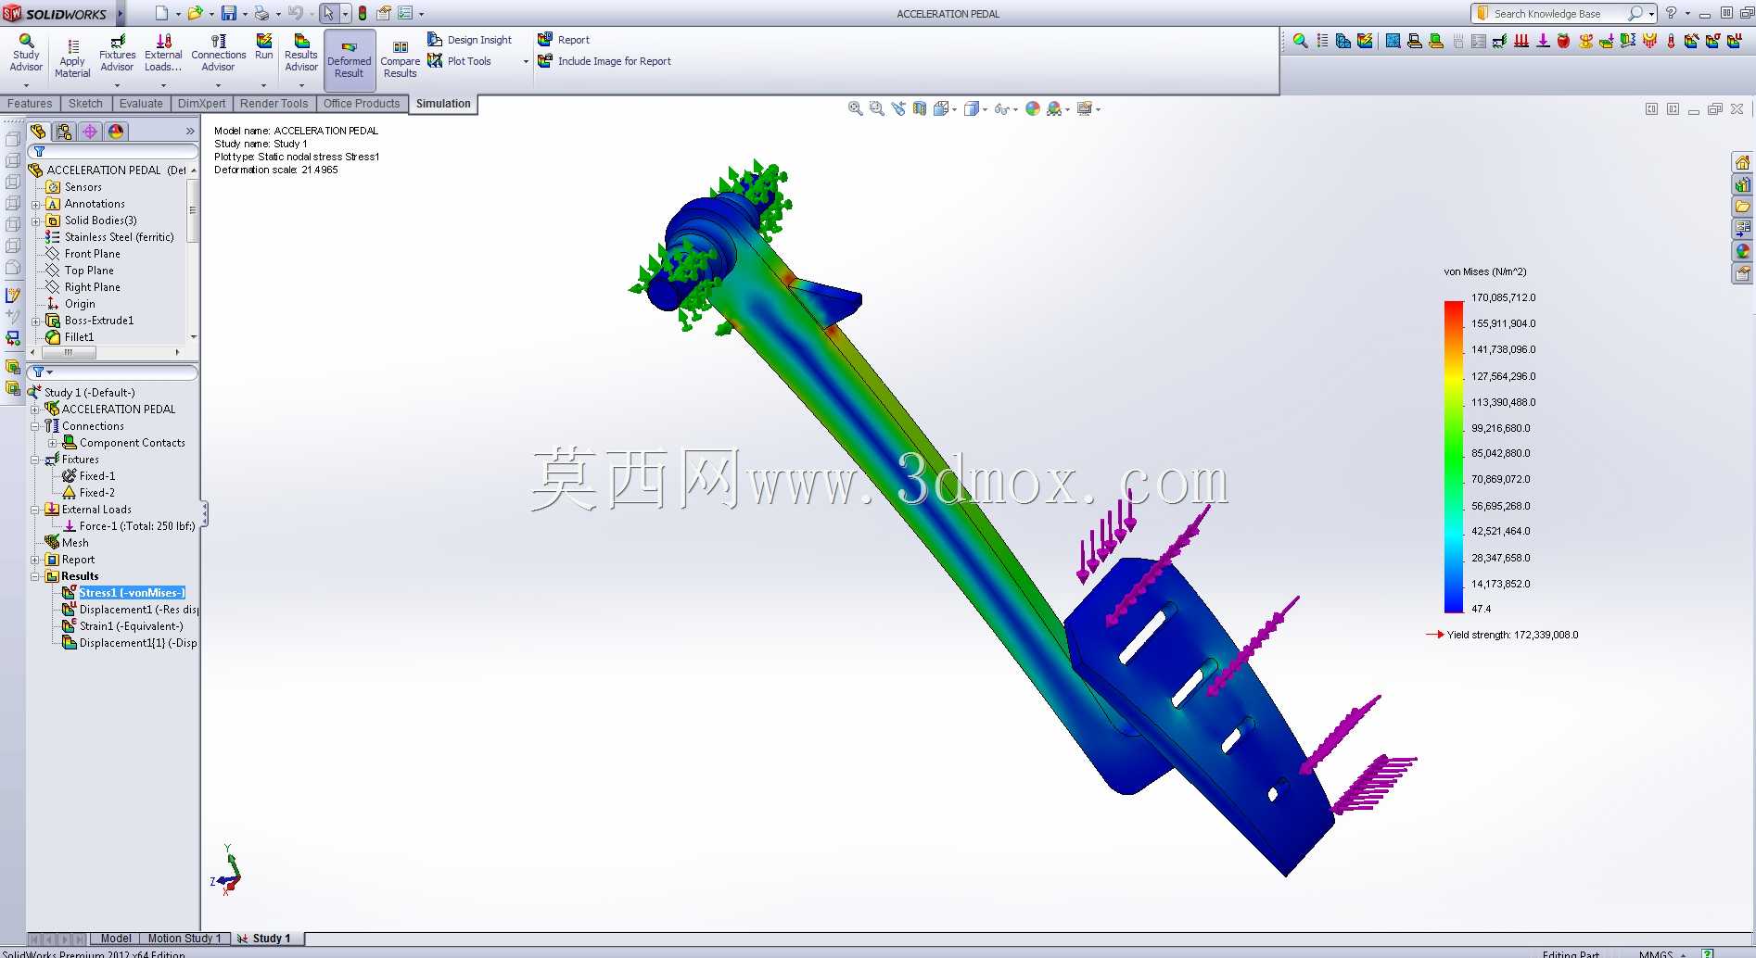
Task: Click the New document icon
Action: [x=161, y=13]
